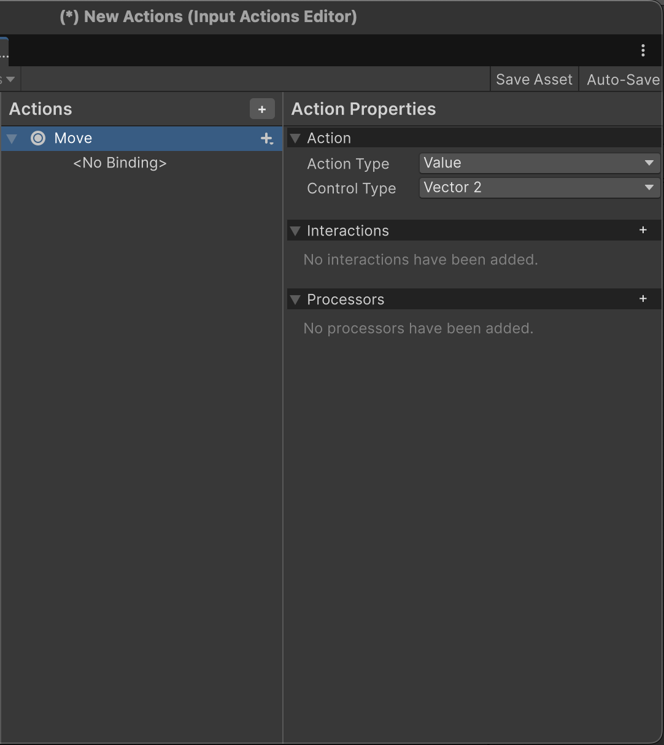This screenshot has width=664, height=745.
Task: Select the <No Binding> entry
Action: click(120, 163)
